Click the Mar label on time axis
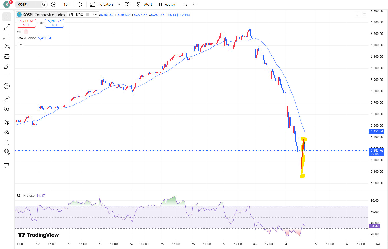388x249 pixels. click(255, 244)
